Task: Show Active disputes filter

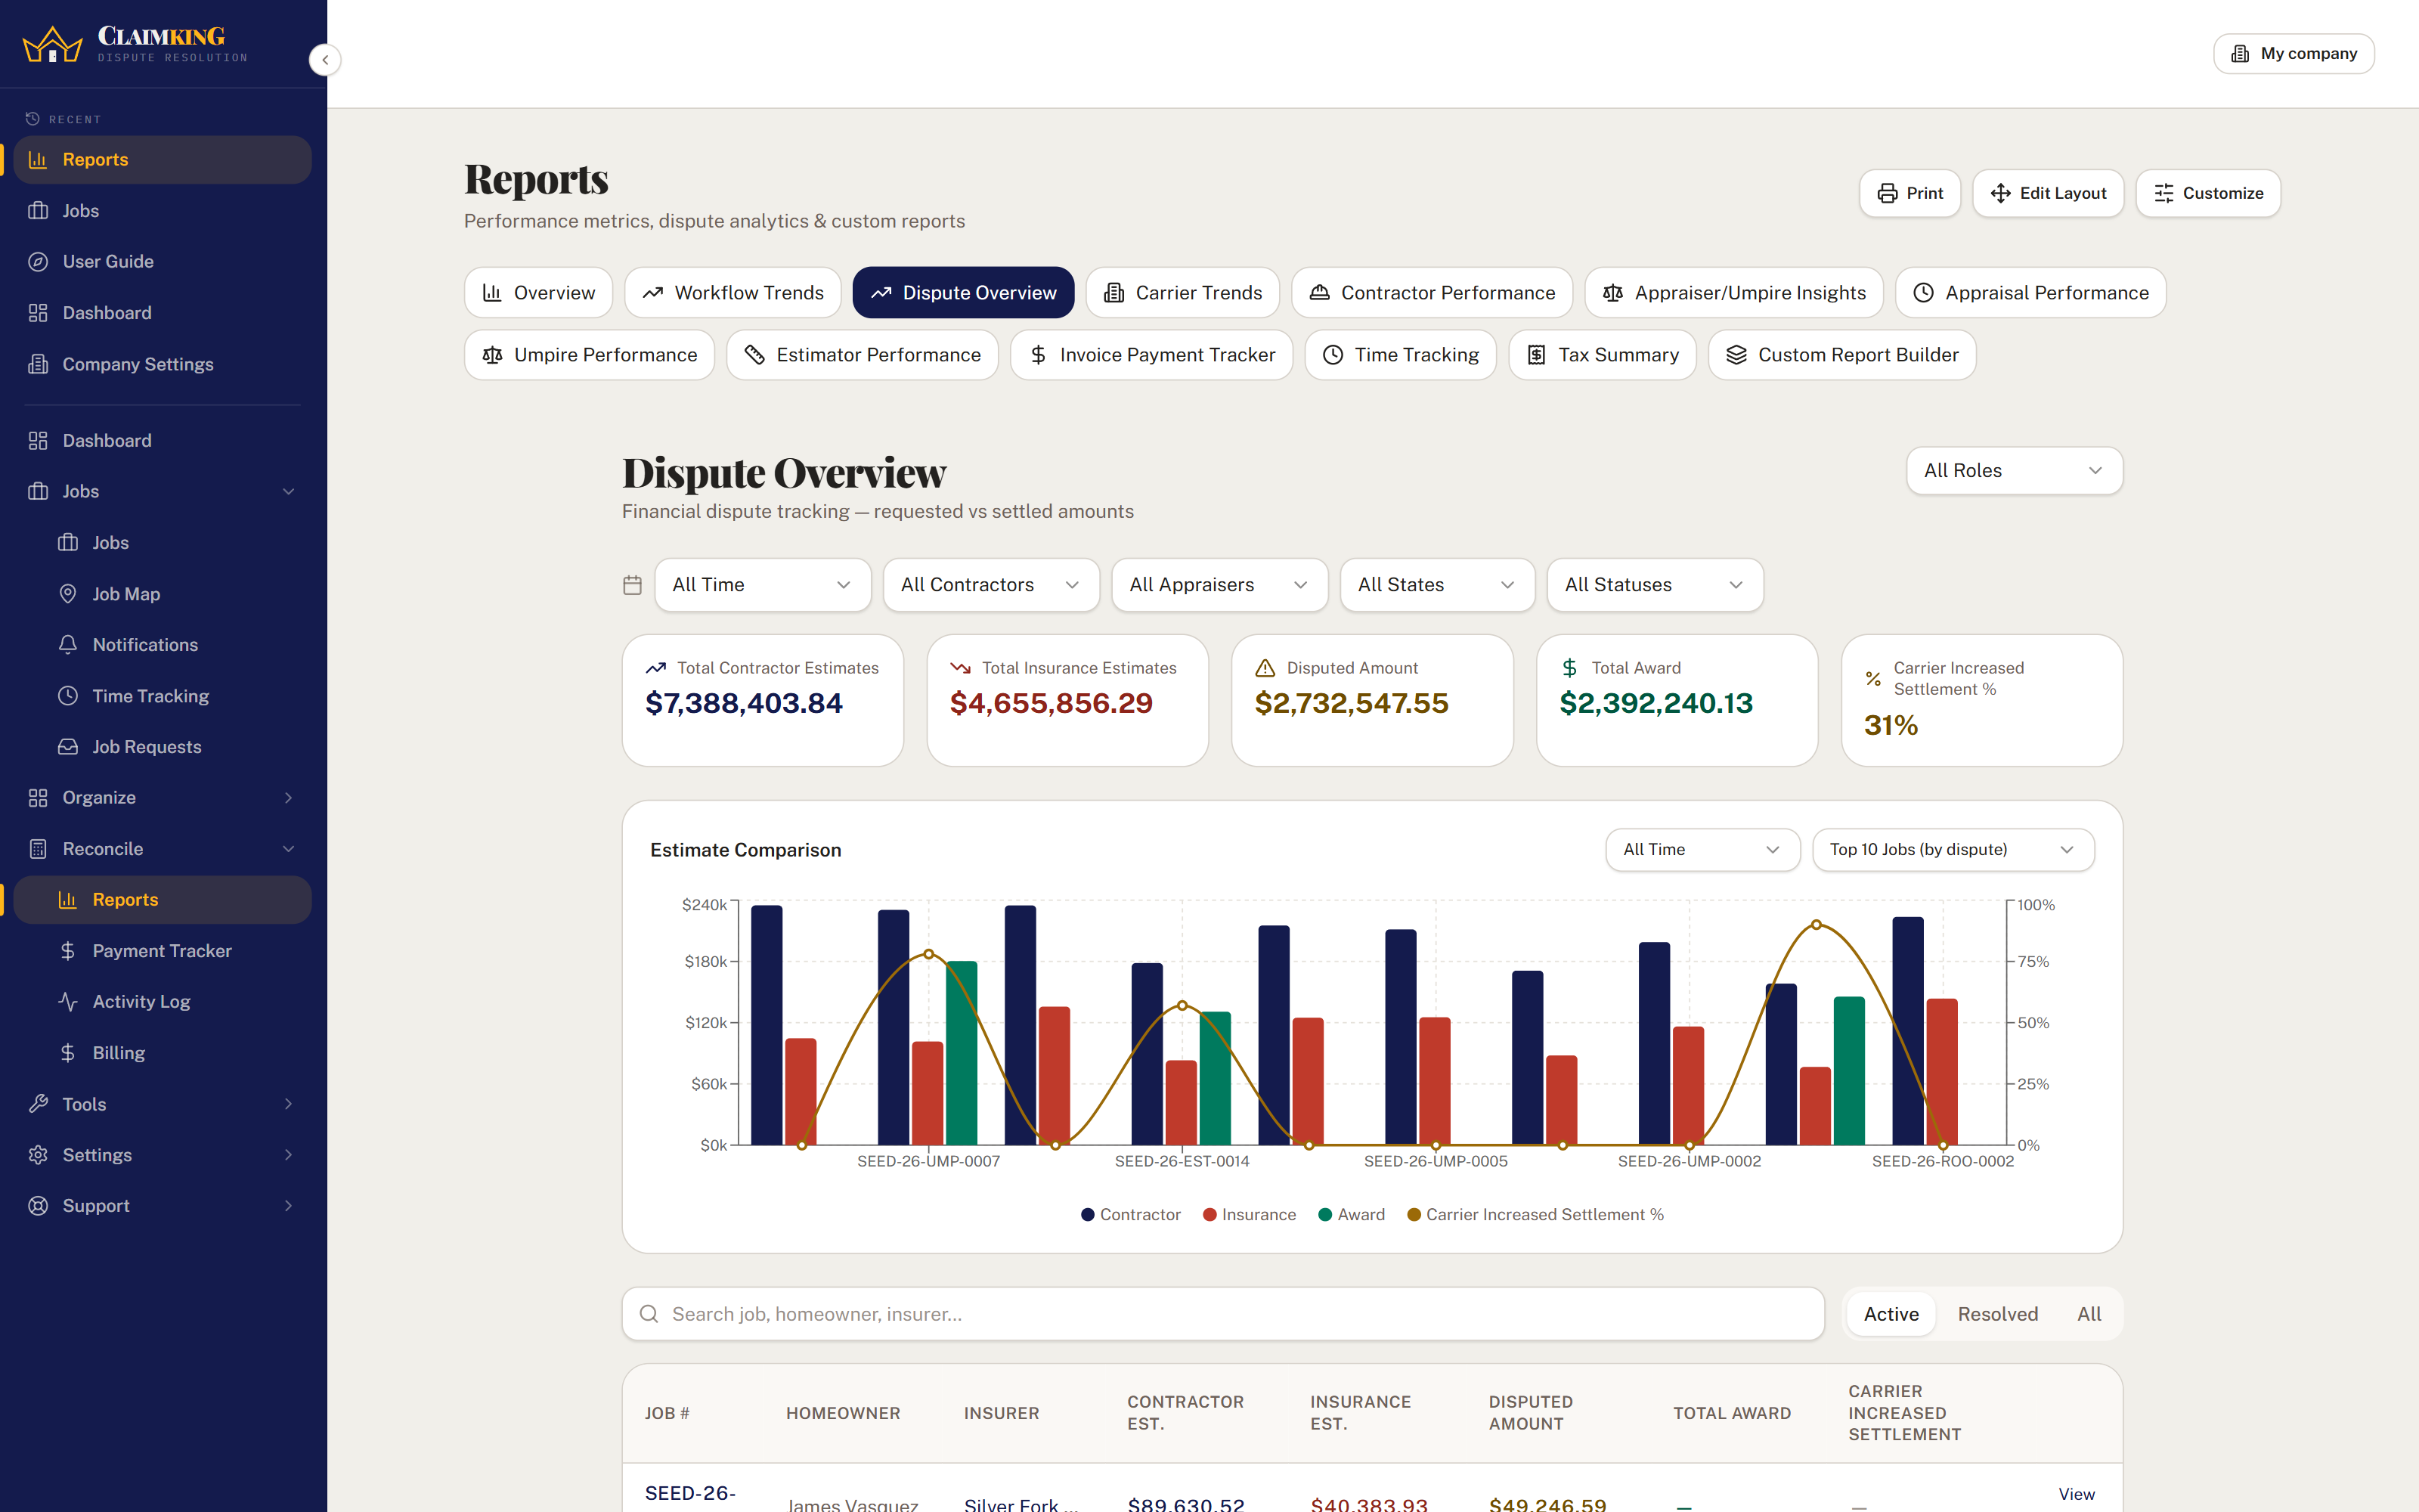Action: (1891, 1314)
